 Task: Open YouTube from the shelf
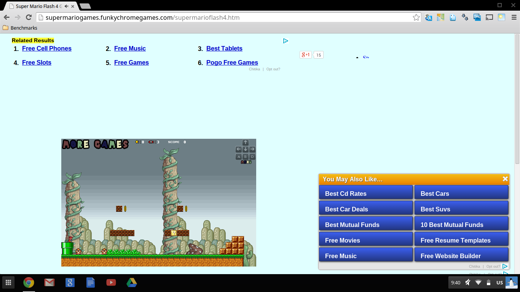(111, 282)
